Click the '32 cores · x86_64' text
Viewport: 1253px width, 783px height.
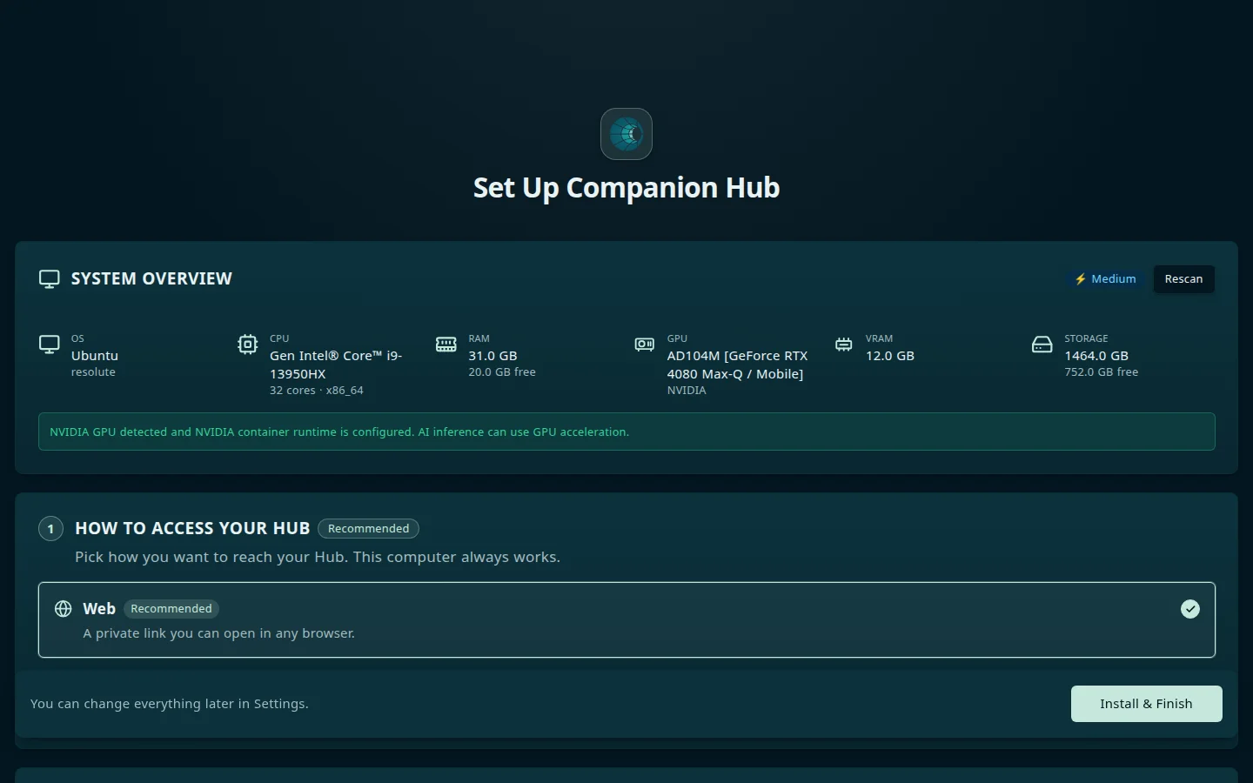[x=317, y=391]
